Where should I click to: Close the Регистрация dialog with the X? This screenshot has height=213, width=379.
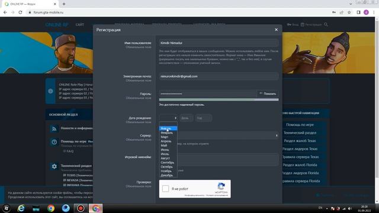[x=276, y=30]
